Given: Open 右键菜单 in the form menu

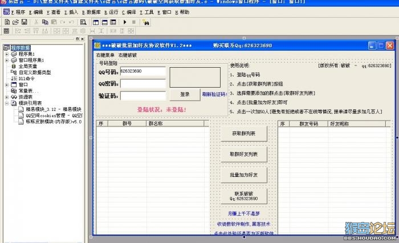Looking at the screenshot, I should (x=105, y=55).
